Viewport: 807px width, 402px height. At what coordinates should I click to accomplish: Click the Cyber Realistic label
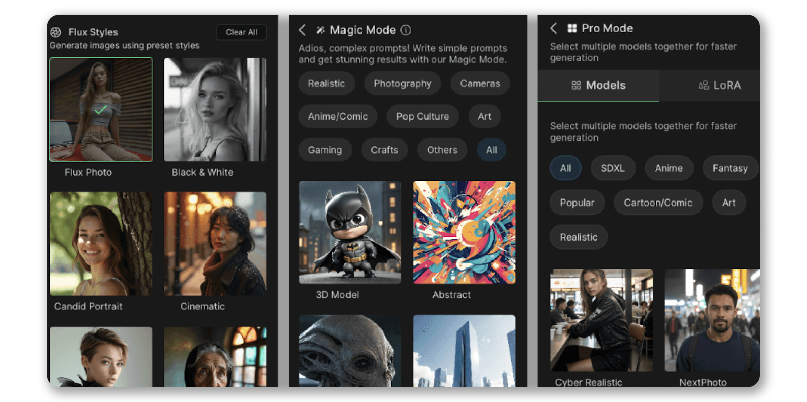[x=589, y=382]
